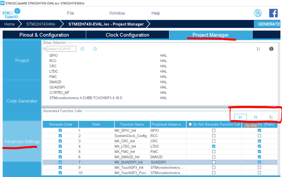Open the Driver Selector info icon
The height and width of the screenshot is (177, 282).
[x=271, y=49]
